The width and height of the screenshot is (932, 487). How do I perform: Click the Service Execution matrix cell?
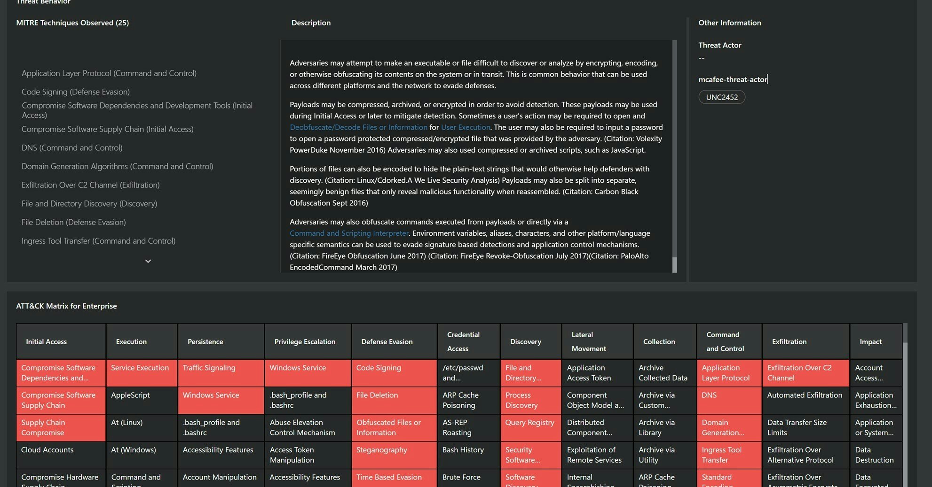pos(142,373)
